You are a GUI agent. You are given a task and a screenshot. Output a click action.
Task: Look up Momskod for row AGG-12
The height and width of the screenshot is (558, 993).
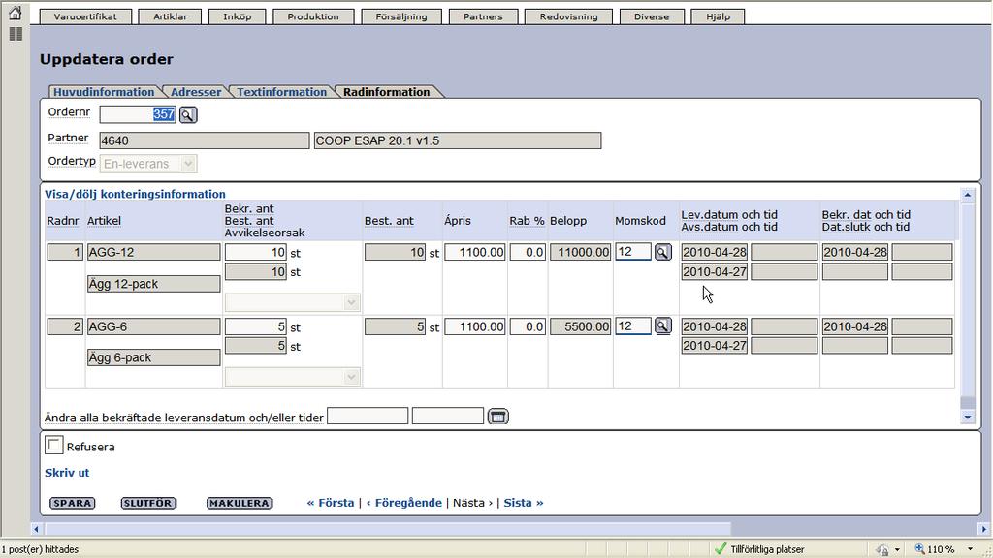(x=662, y=252)
